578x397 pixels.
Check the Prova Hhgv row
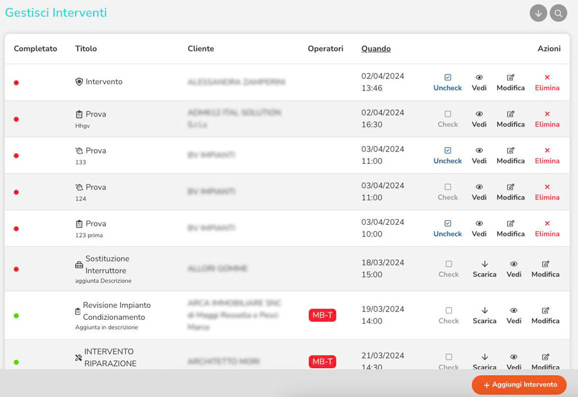click(x=448, y=119)
